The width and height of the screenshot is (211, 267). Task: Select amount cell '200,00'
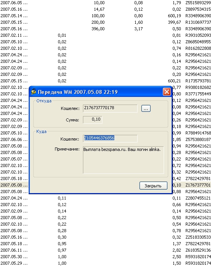(98, 22)
